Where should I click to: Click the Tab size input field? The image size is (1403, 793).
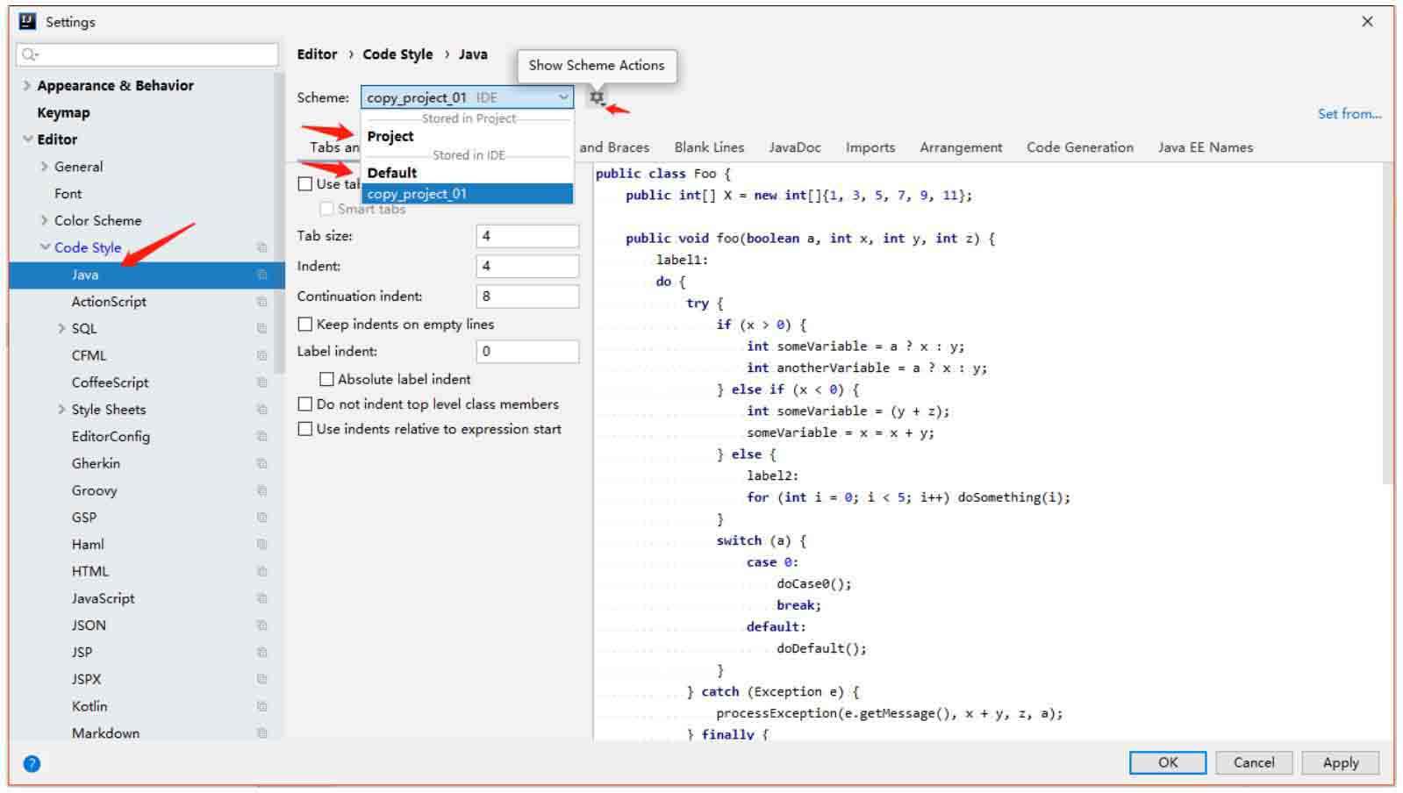(526, 236)
